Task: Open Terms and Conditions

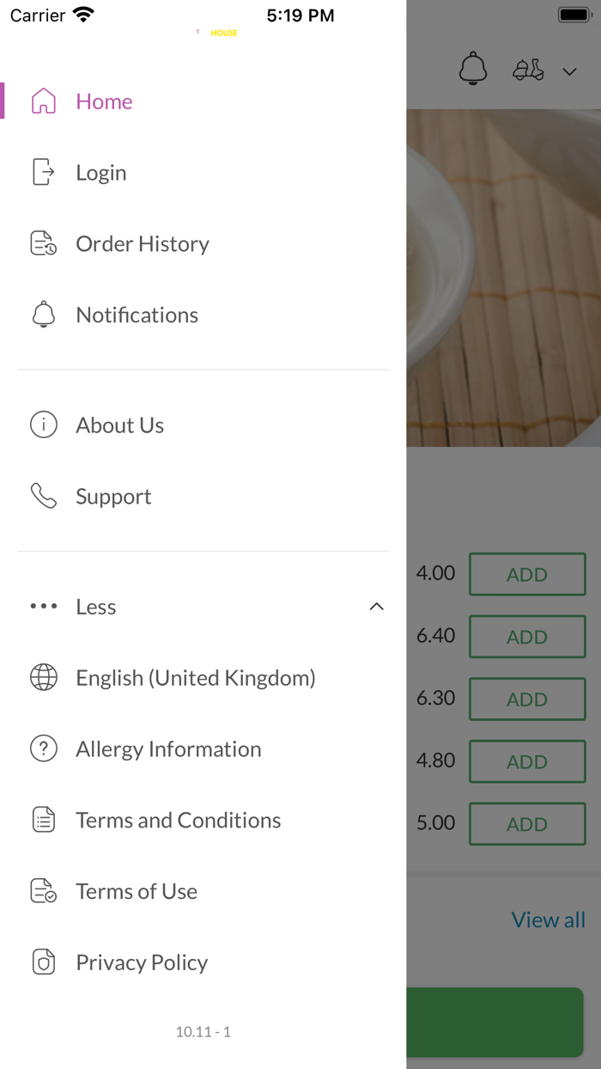Action: [178, 820]
